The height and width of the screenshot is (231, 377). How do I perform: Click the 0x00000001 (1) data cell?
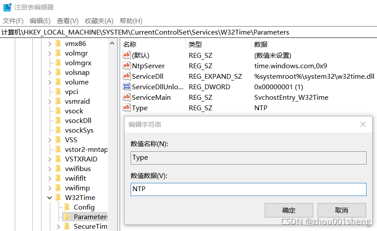pyautogui.click(x=279, y=87)
